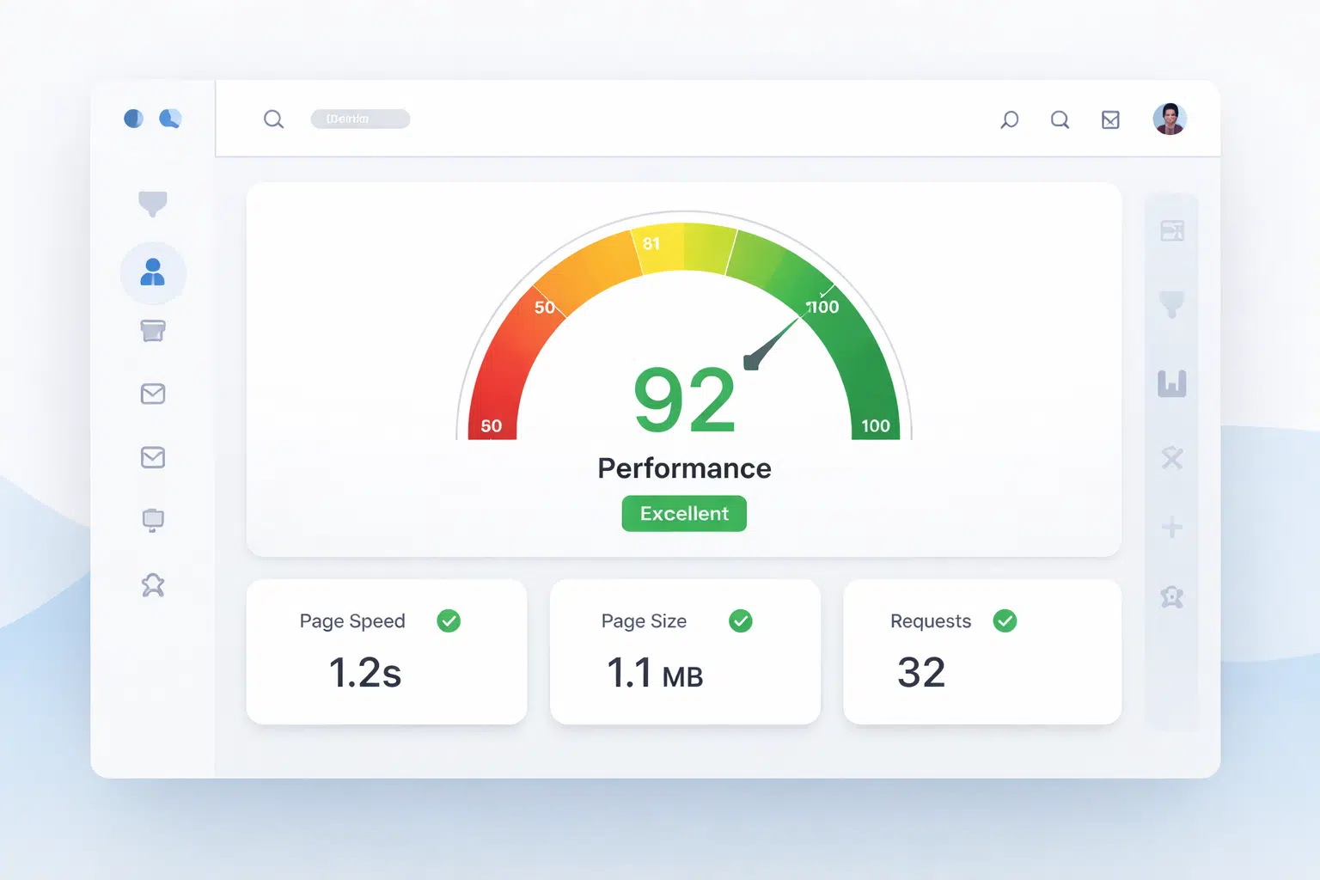This screenshot has height=880, width=1320.
Task: Open the upper envelope icon in left sidebar
Action: pyautogui.click(x=153, y=394)
